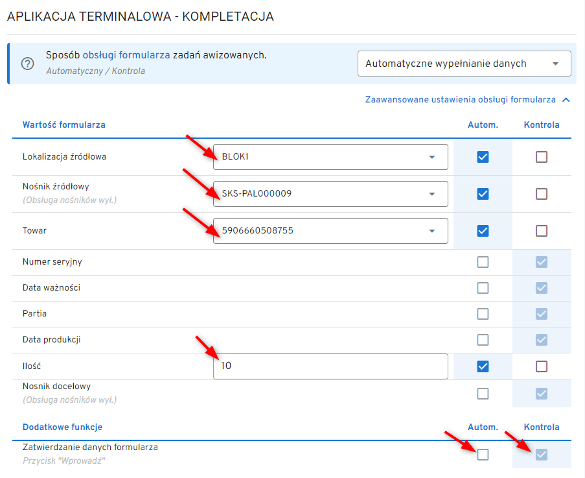Check Autom. for Data produkcji

click(483, 340)
